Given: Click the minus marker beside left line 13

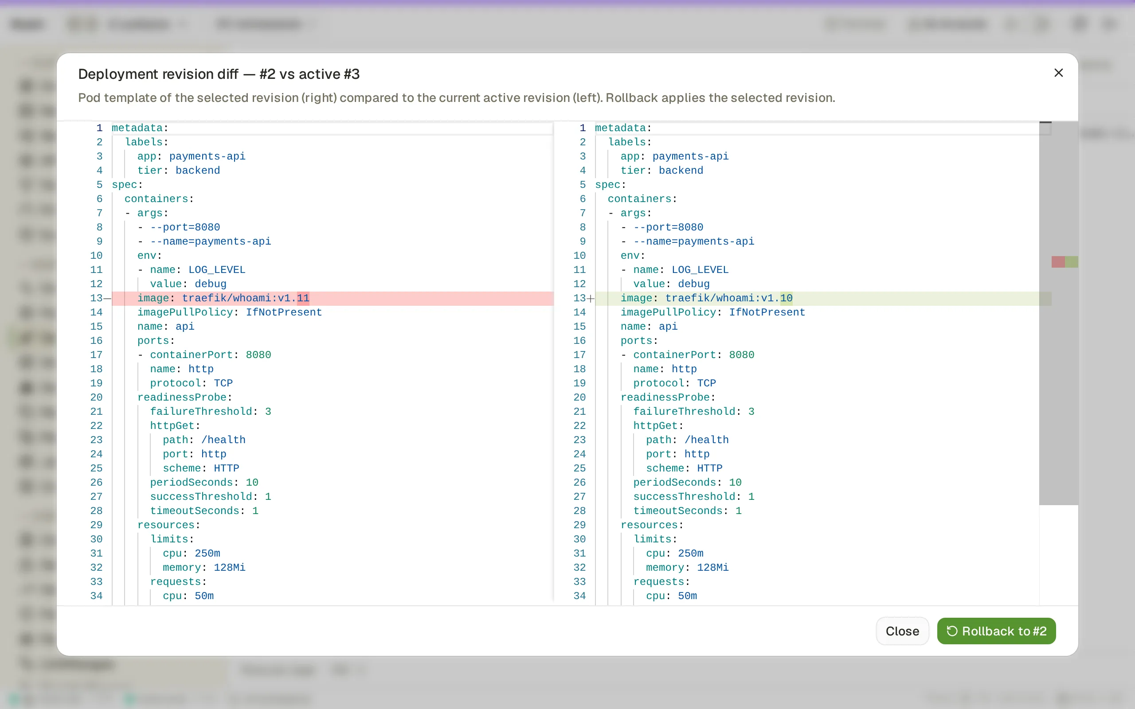Looking at the screenshot, I should coord(107,298).
